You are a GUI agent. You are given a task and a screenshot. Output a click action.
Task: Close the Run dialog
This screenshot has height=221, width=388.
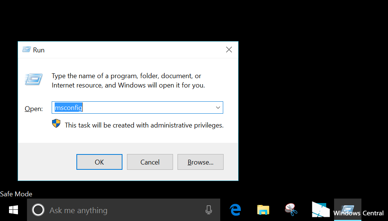(229, 49)
